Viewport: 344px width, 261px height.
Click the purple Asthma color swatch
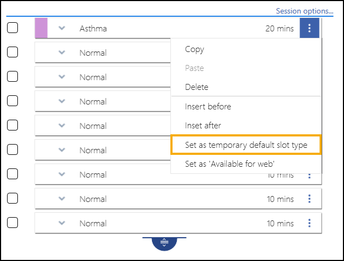[41, 28]
